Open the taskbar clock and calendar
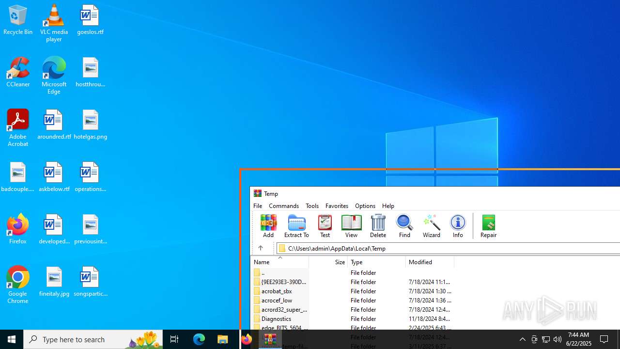The width and height of the screenshot is (620, 349). click(579, 339)
